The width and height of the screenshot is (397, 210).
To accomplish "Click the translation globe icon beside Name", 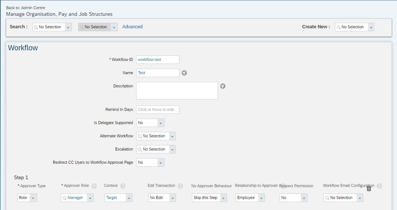I will [x=184, y=73].
